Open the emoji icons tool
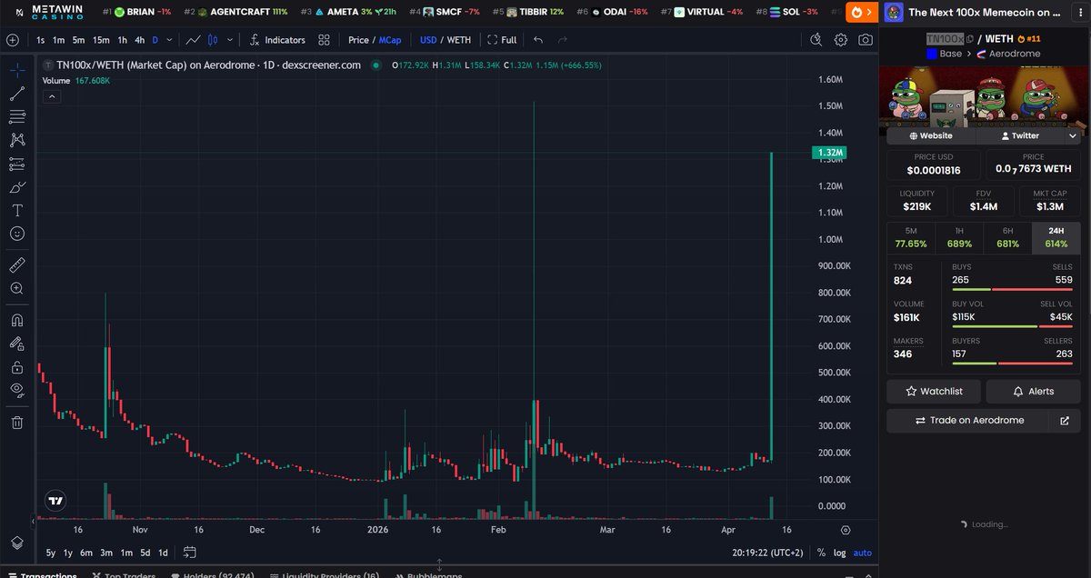The image size is (1091, 578). (17, 234)
